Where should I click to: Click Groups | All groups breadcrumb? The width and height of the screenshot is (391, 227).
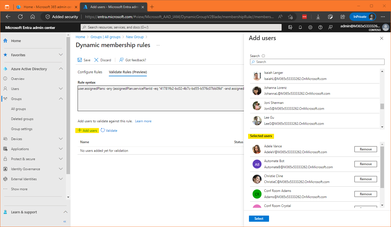click(105, 37)
